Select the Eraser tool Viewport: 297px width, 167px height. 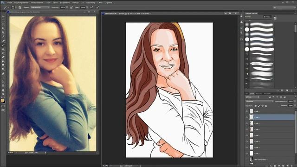click(x=3, y=57)
